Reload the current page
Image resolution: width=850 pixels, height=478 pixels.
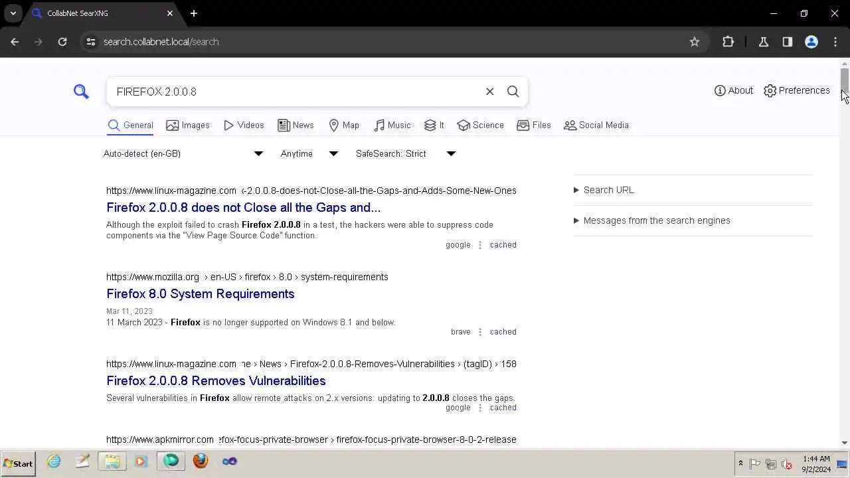(62, 42)
